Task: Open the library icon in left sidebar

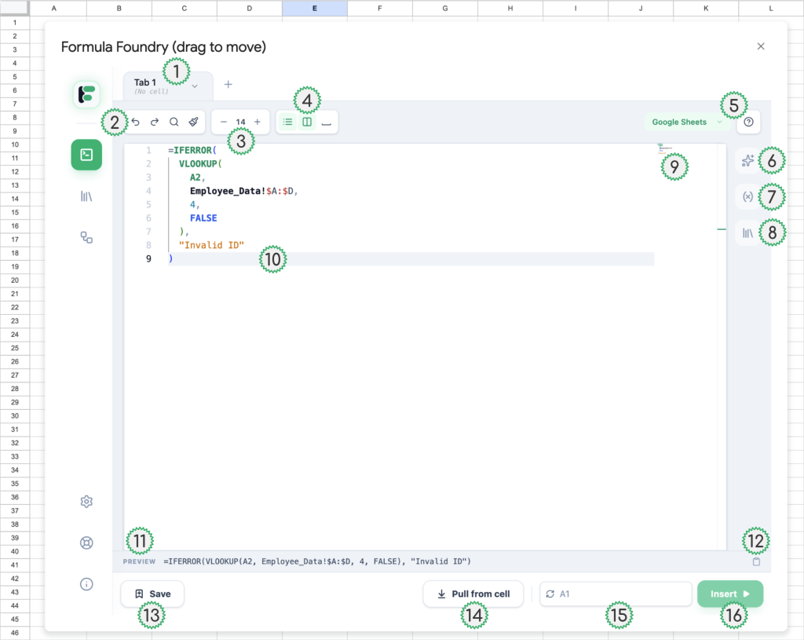Action: (86, 196)
